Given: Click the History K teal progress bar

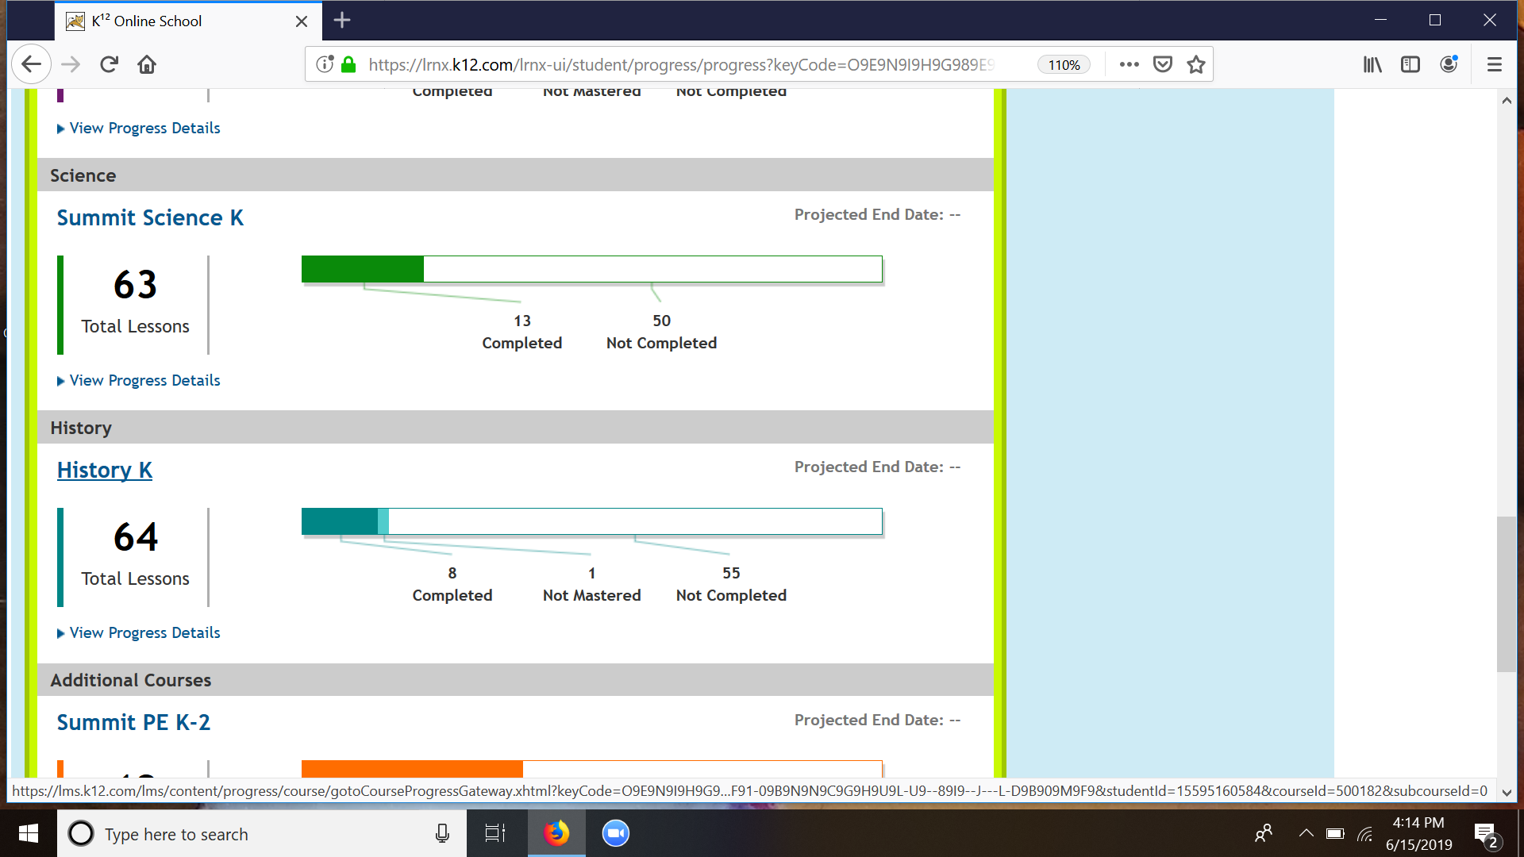Looking at the screenshot, I should click(x=591, y=521).
